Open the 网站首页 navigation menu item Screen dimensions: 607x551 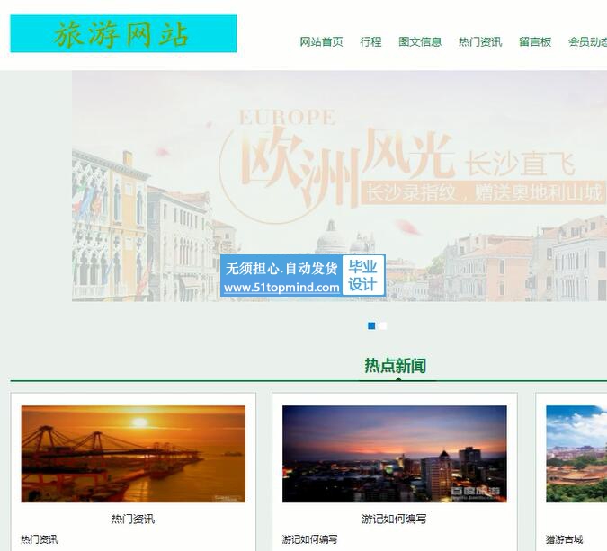321,41
